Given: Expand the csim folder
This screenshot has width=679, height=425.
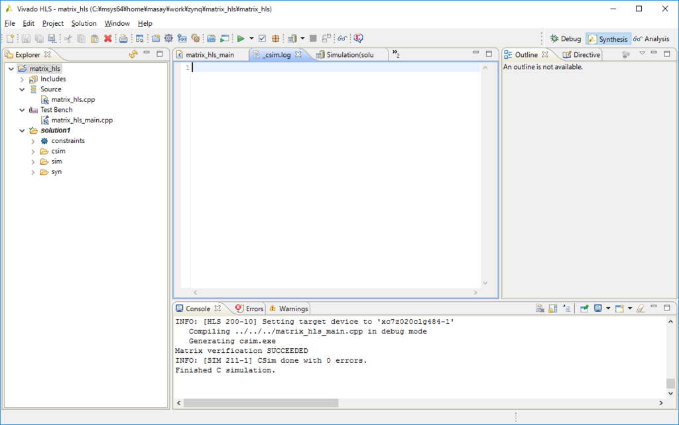Looking at the screenshot, I should [x=33, y=152].
